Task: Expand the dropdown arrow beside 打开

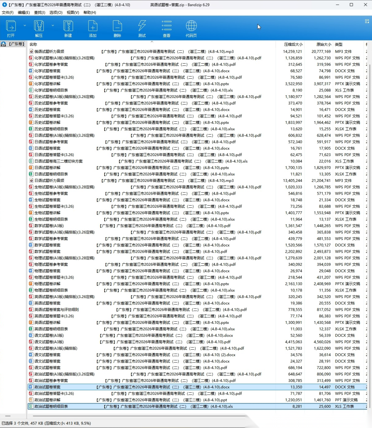Action: [25, 25]
